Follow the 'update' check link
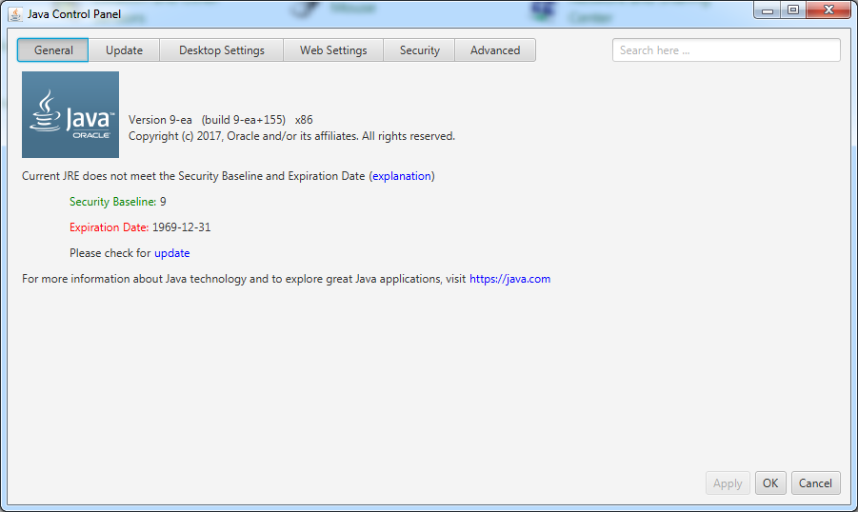This screenshot has height=512, width=858. pyautogui.click(x=171, y=253)
